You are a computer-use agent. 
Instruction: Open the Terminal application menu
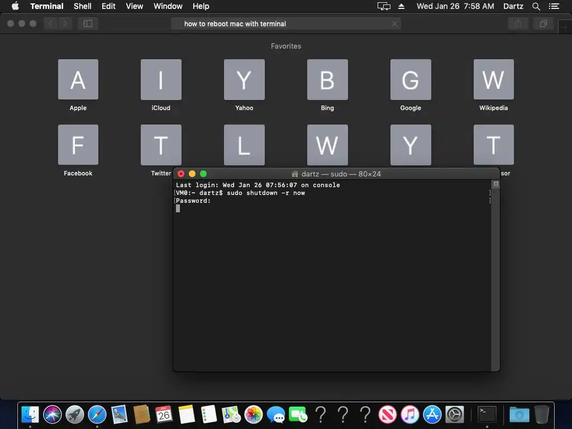[x=47, y=6]
